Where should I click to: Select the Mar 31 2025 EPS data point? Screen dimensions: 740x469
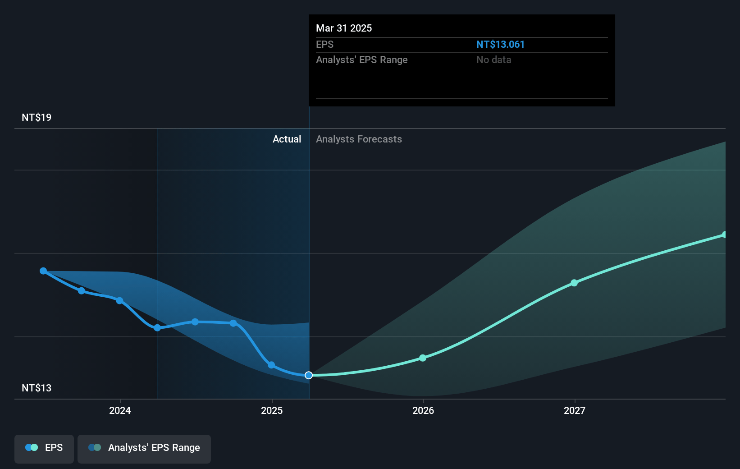point(309,375)
